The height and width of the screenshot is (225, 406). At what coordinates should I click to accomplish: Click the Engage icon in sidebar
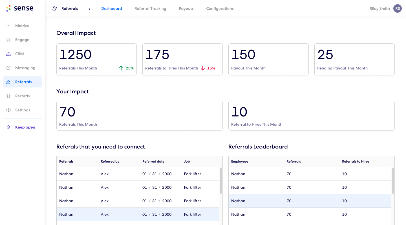(8, 40)
